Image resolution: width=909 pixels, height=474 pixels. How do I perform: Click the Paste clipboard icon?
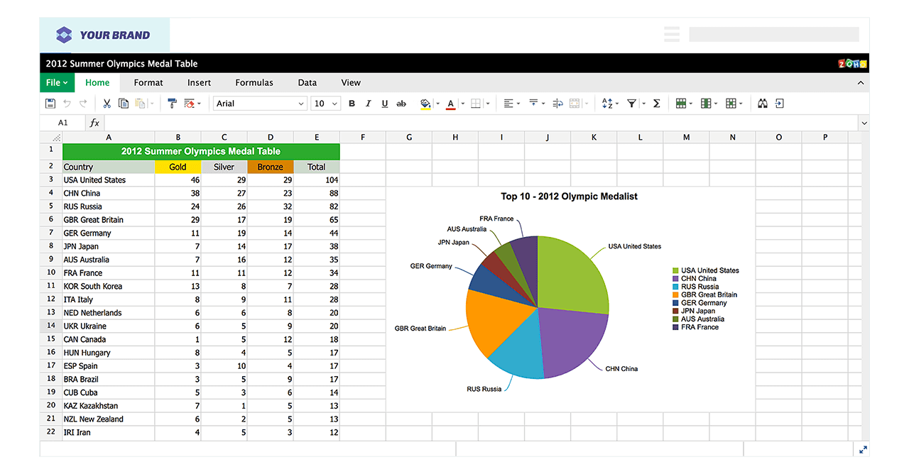coord(140,104)
